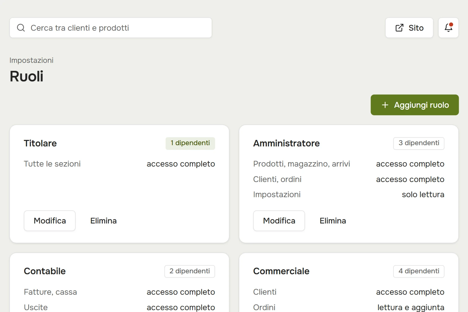Click 'accesso completo' in the Titolare card
The width and height of the screenshot is (468, 312).
coord(181,164)
